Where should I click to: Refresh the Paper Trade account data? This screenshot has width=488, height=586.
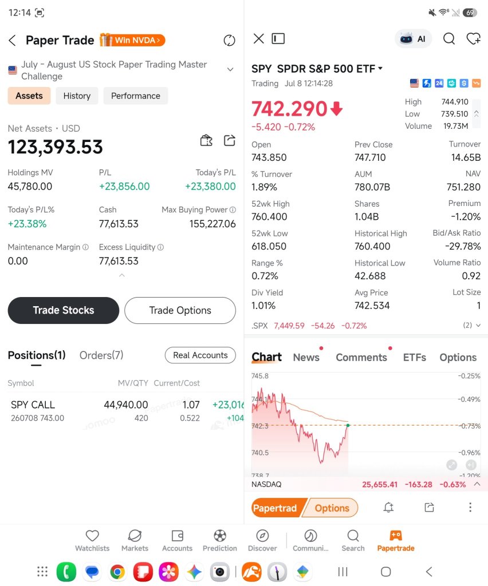[x=229, y=40]
